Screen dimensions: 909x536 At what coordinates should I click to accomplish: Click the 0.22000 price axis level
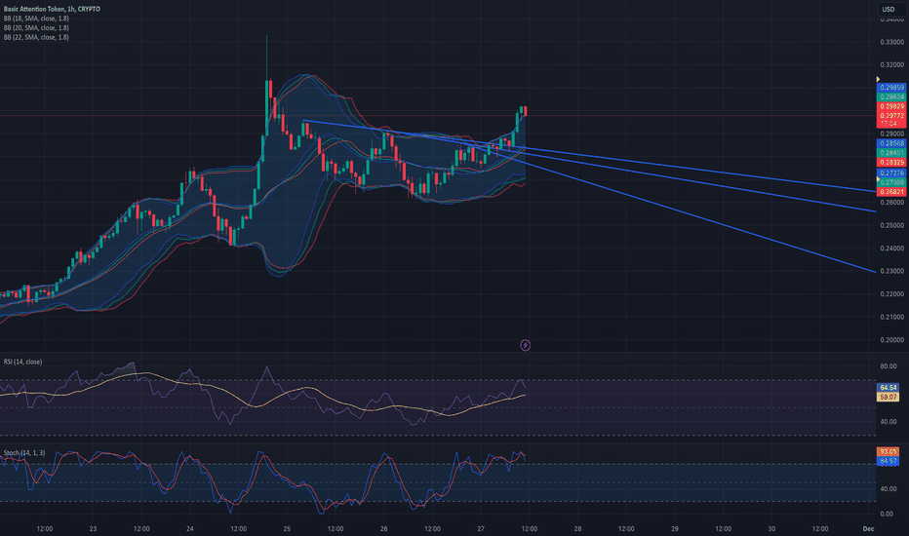pos(891,294)
